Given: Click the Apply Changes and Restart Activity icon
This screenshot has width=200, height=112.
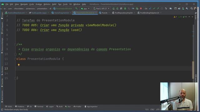Looking at the screenshot, I should pos(117,8).
